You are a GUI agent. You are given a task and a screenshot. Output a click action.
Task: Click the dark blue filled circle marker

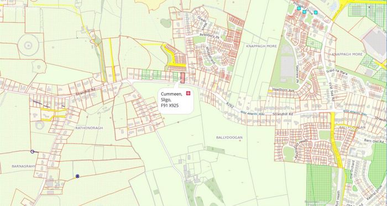(x=77, y=176)
